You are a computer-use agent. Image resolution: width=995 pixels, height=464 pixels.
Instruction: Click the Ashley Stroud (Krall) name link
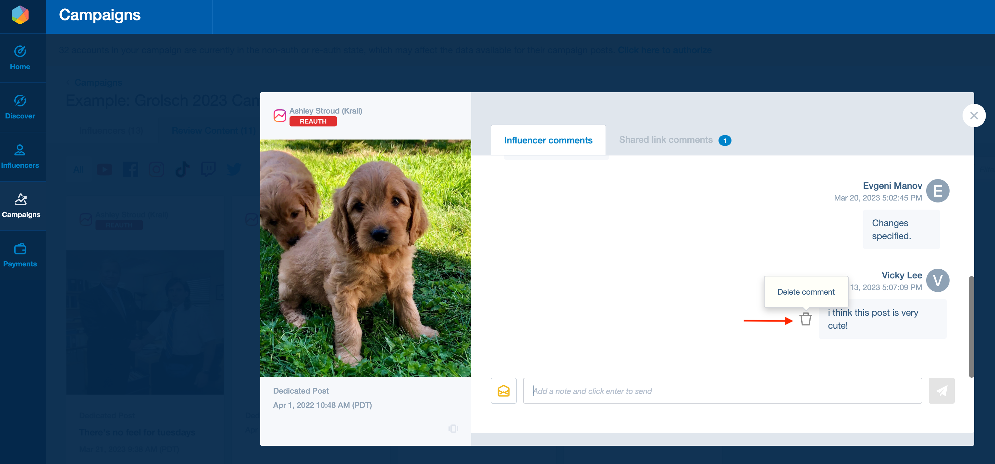point(326,111)
